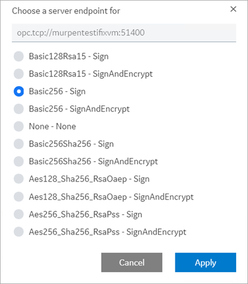Viewport: 248px width, 284px height.
Task: Apply the chosen endpoint
Action: (205, 262)
